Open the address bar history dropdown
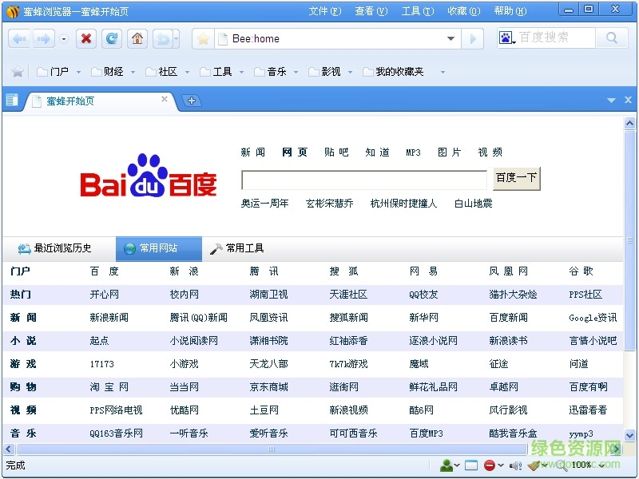The width and height of the screenshot is (639, 479). point(451,38)
